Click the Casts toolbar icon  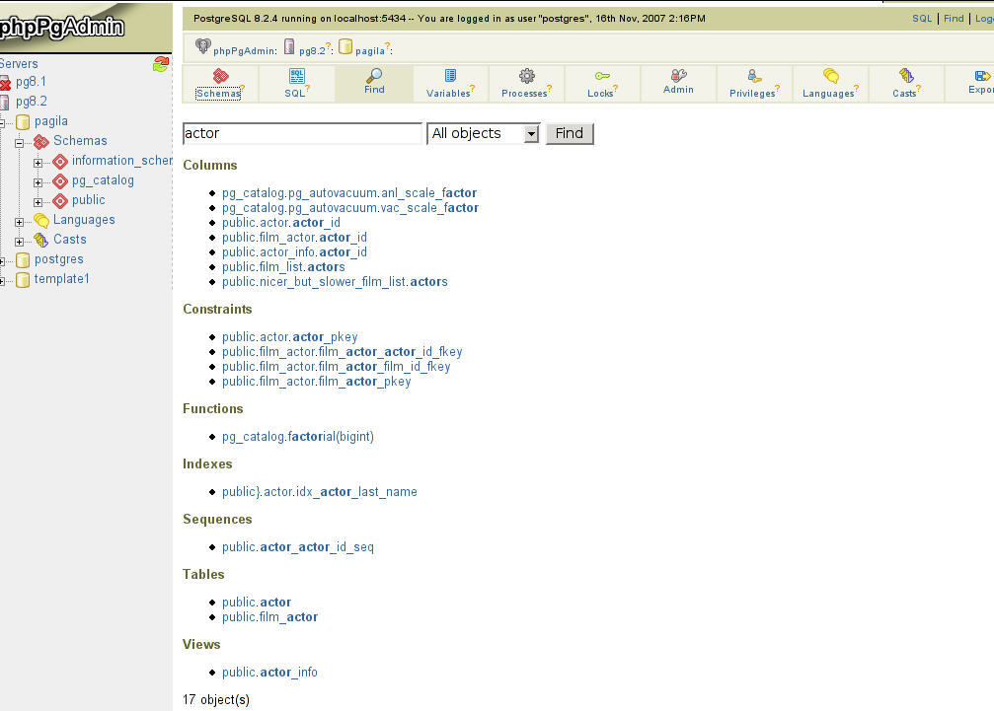904,83
